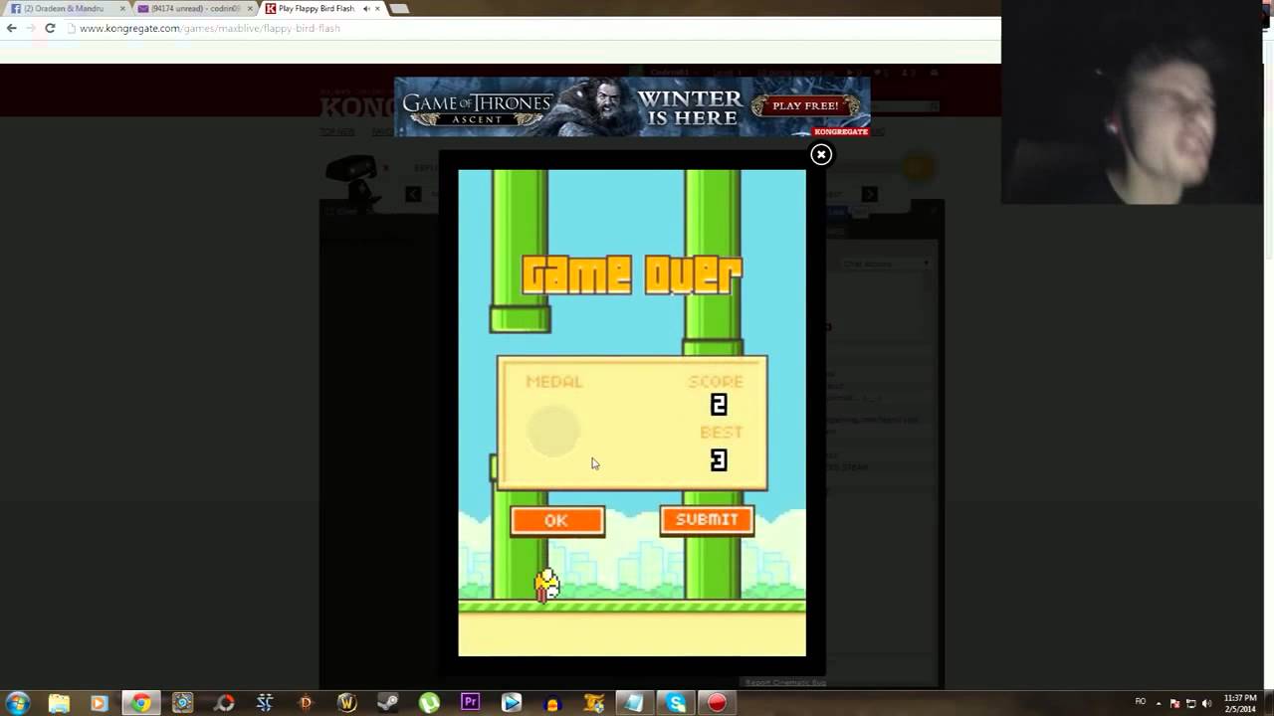This screenshot has width=1274, height=716.
Task: Click the best score value 3
Action: point(719,459)
